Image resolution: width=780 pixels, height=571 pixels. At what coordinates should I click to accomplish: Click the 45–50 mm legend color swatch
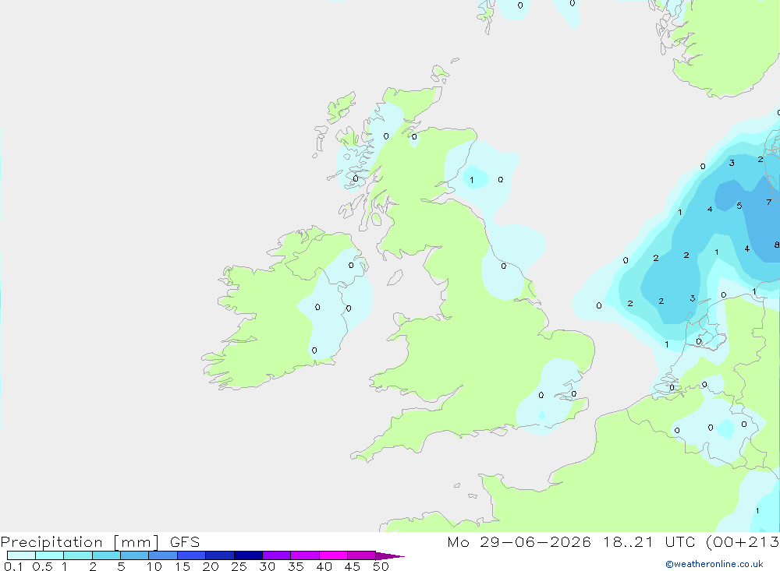pyautogui.click(x=361, y=555)
